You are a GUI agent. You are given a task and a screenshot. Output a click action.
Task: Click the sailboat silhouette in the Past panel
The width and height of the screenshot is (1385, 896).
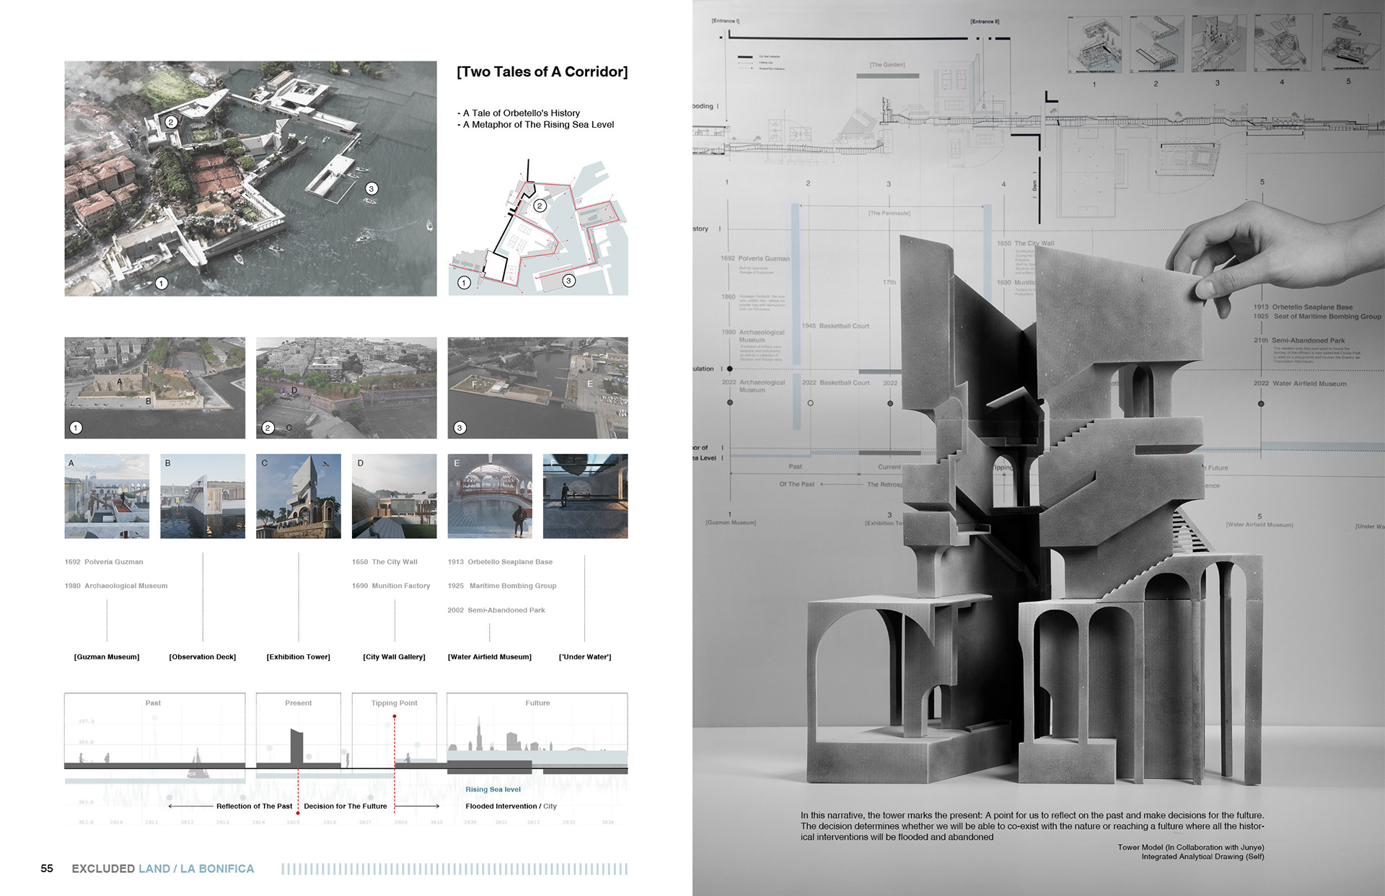pos(196,765)
